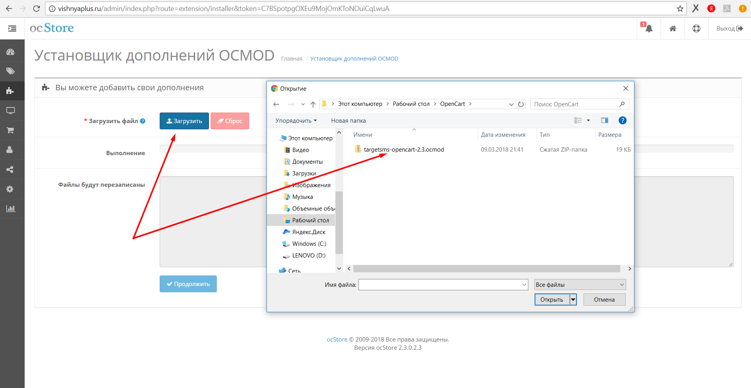Screen dimensions: 751x388
Task: Toggle the preview pane in file dialog
Action: coord(604,120)
